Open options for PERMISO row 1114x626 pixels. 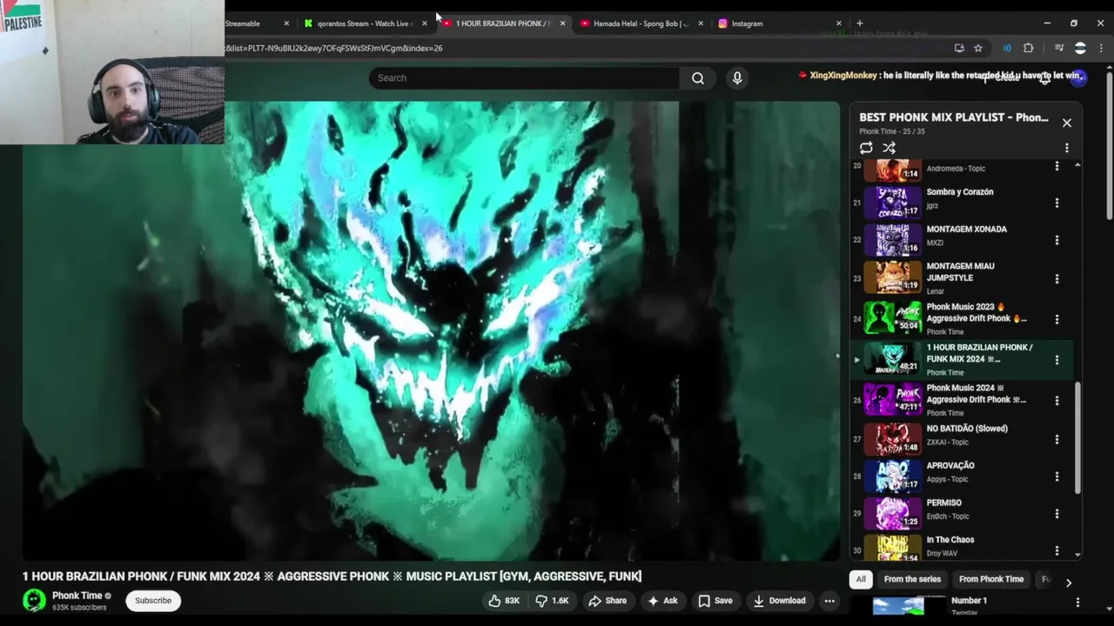pos(1057,514)
